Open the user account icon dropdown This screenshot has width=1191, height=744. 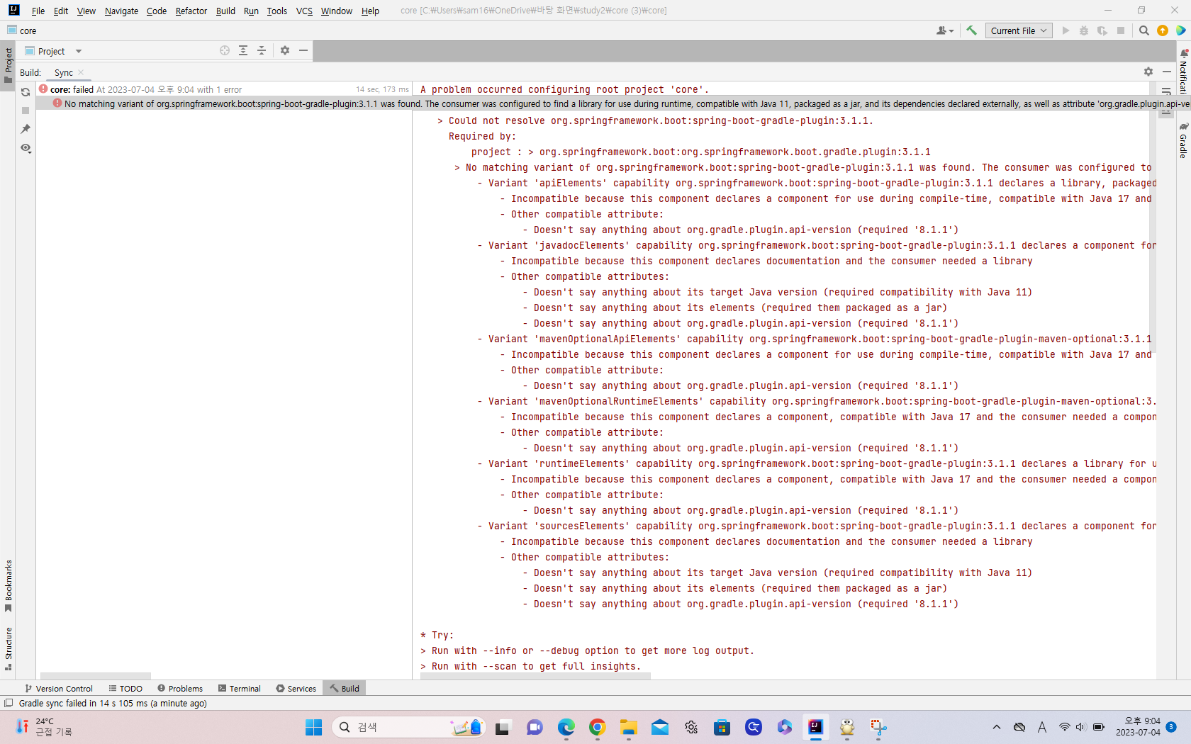pos(945,30)
